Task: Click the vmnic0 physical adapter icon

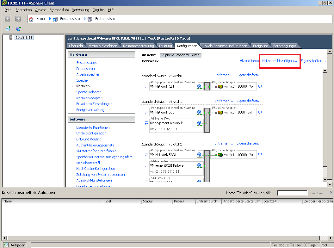Action: click(220, 87)
